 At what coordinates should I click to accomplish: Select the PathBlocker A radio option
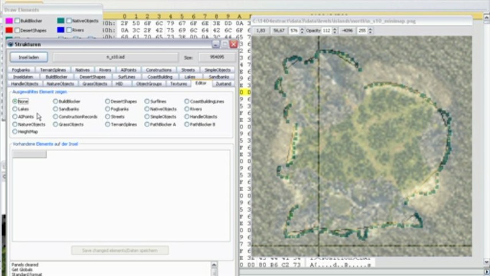[x=147, y=124]
